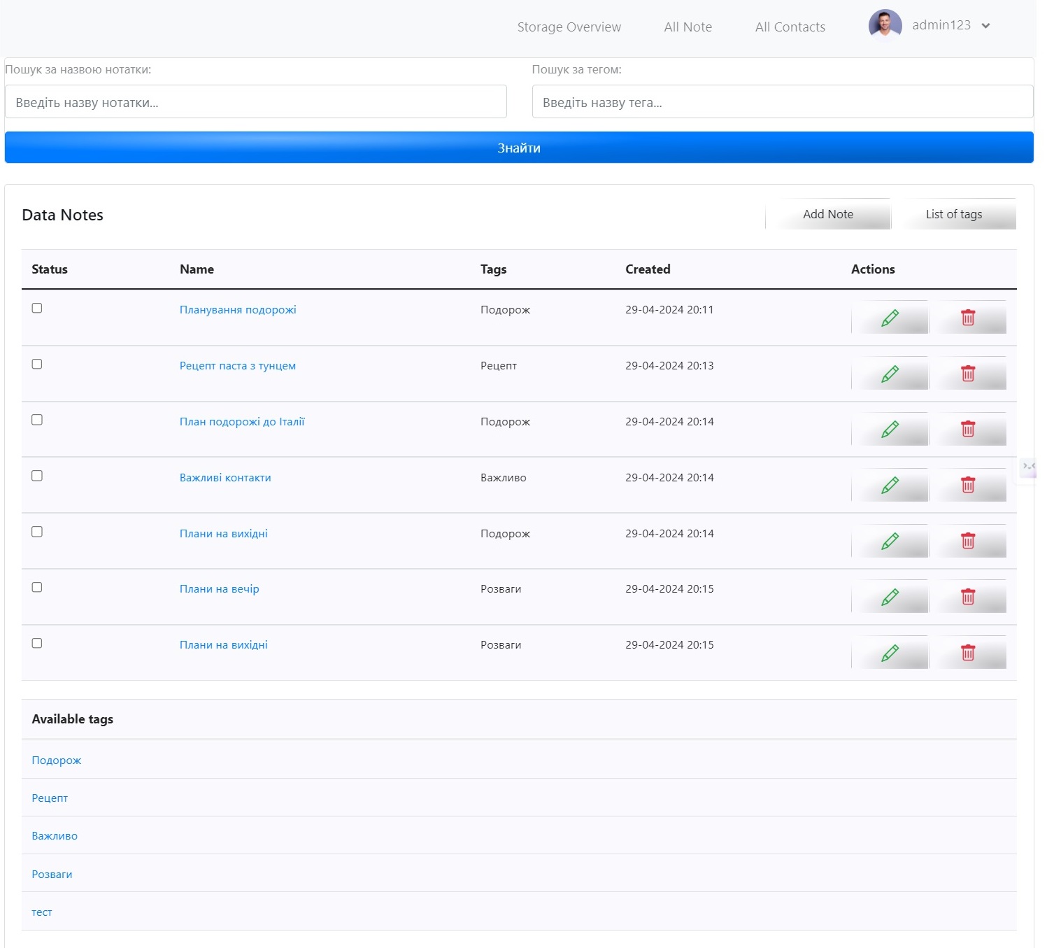
Task: Open the Плани на вечір note link
Action: pyautogui.click(x=220, y=588)
